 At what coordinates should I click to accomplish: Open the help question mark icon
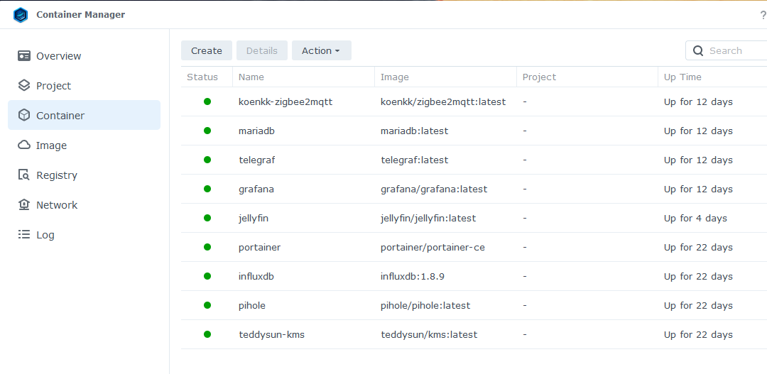pyautogui.click(x=763, y=15)
